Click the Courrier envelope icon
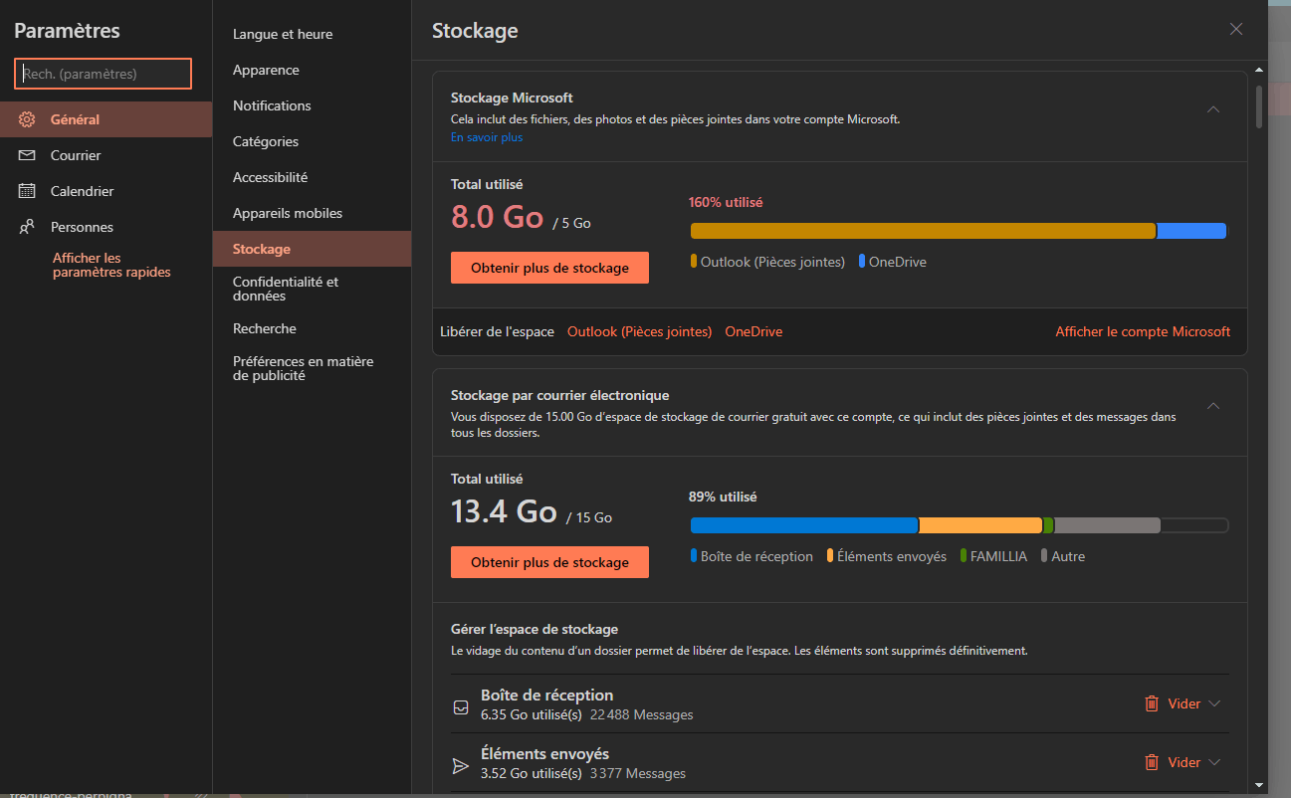1291x798 pixels. [27, 155]
